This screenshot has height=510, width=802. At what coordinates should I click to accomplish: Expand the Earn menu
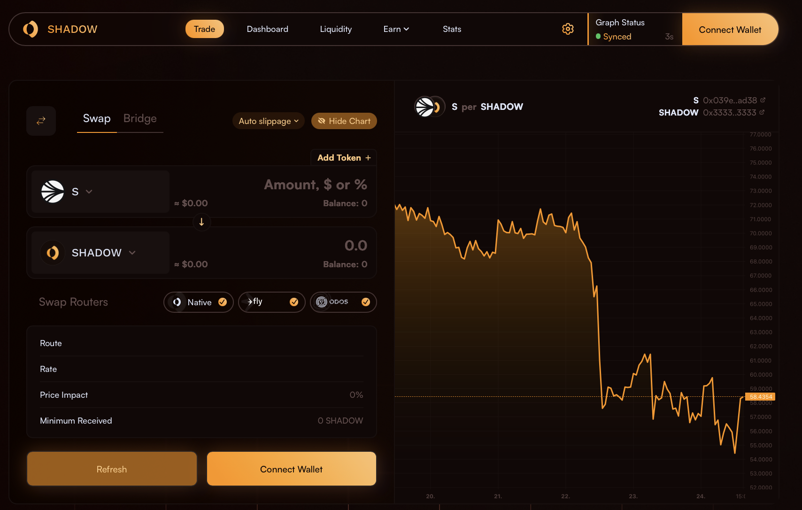click(396, 29)
